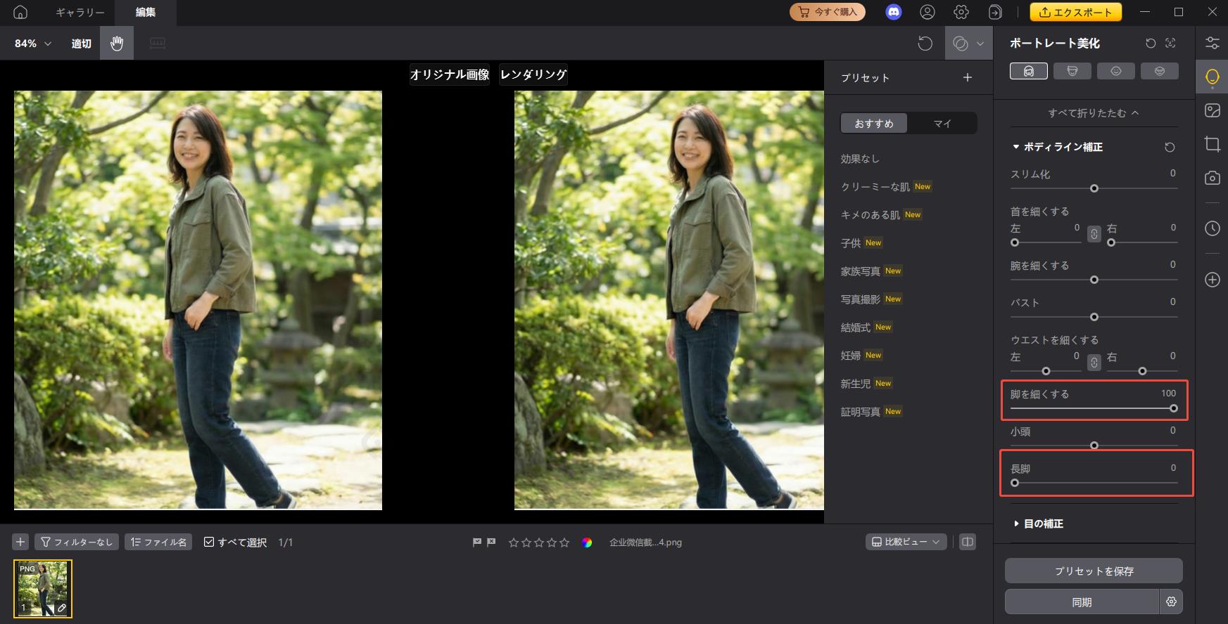Collapse the ボディライン補正 section

(1015, 147)
